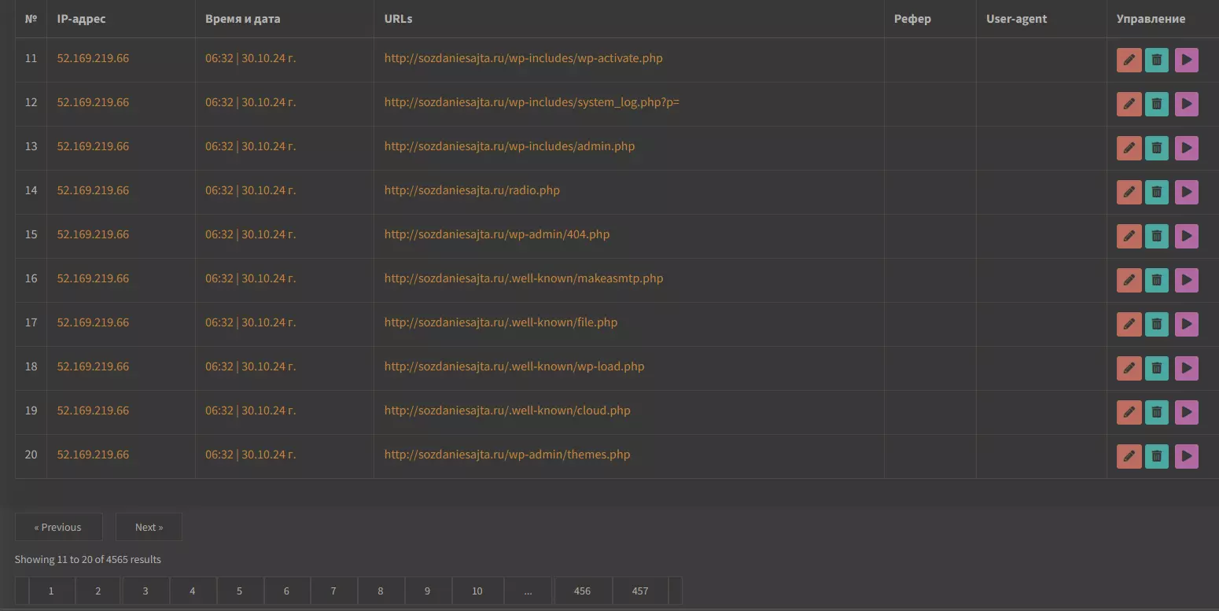
Task: Open the last page, 457
Action: [640, 591]
